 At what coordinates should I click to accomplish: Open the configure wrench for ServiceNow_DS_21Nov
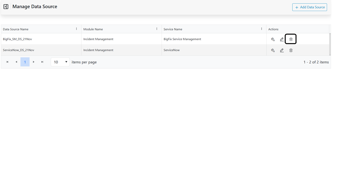pos(273,50)
